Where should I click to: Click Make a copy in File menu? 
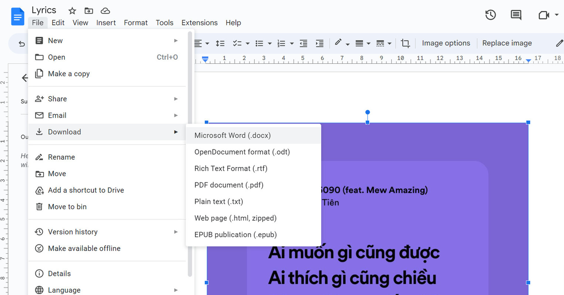pyautogui.click(x=107, y=74)
